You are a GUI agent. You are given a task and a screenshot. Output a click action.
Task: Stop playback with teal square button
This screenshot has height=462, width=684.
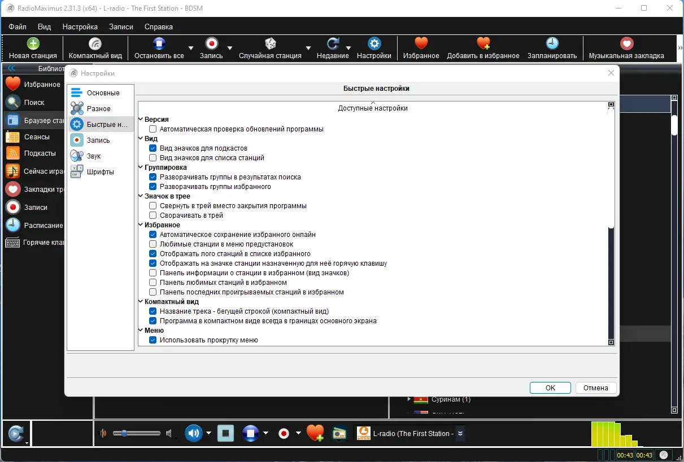225,433
